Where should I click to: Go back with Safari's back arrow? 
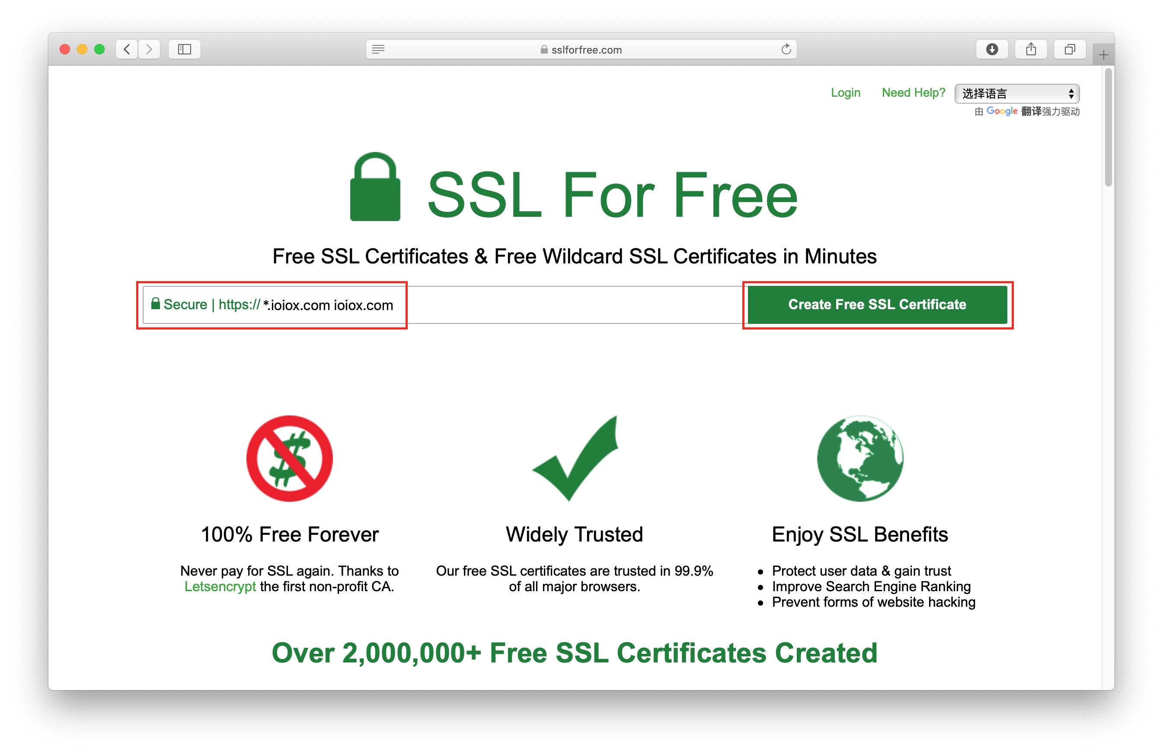pyautogui.click(x=127, y=49)
